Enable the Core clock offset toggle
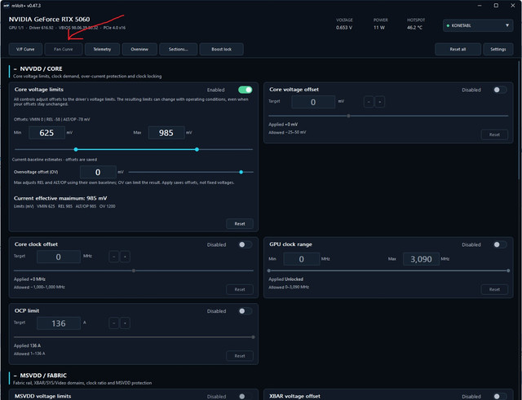522x400 pixels. click(x=245, y=244)
